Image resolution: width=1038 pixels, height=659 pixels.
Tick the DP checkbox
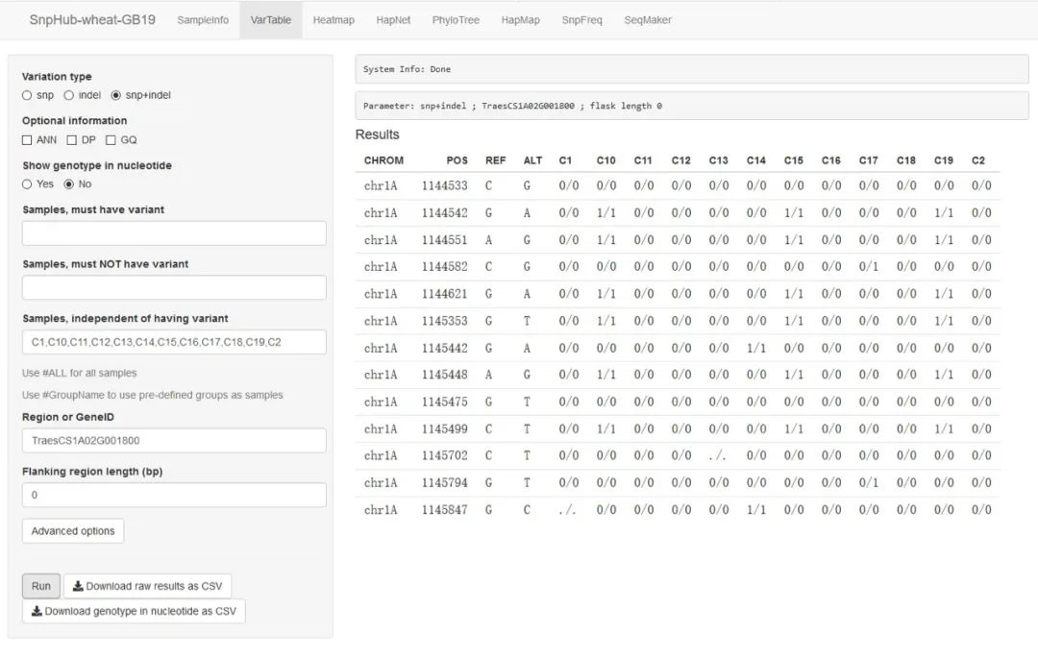(72, 140)
